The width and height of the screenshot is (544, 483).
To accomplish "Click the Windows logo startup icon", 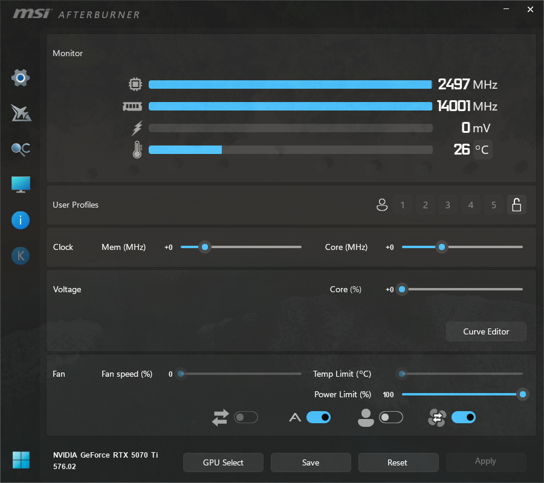I will [x=21, y=460].
